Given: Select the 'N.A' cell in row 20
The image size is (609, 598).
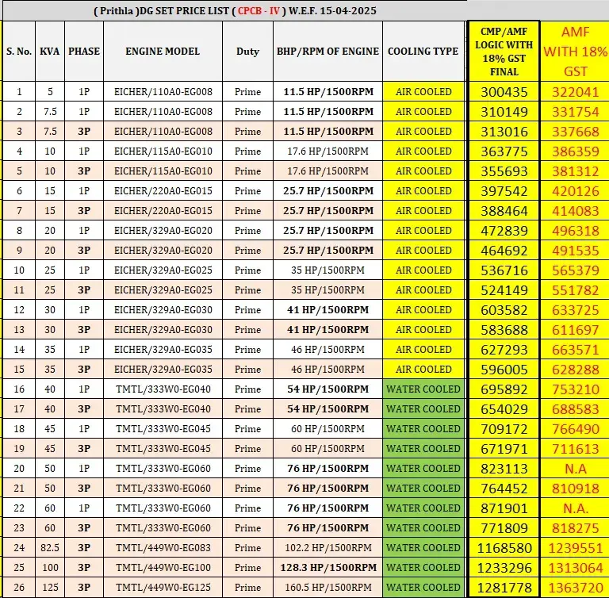Looking at the screenshot, I should click(x=575, y=468).
